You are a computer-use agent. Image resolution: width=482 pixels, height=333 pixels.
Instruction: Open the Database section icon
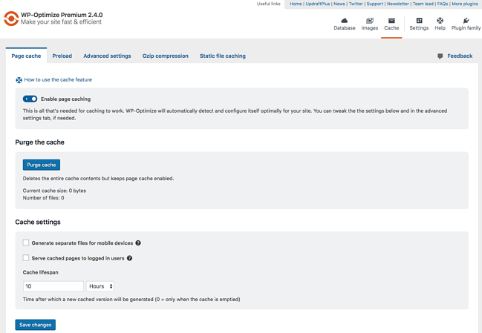345,21
